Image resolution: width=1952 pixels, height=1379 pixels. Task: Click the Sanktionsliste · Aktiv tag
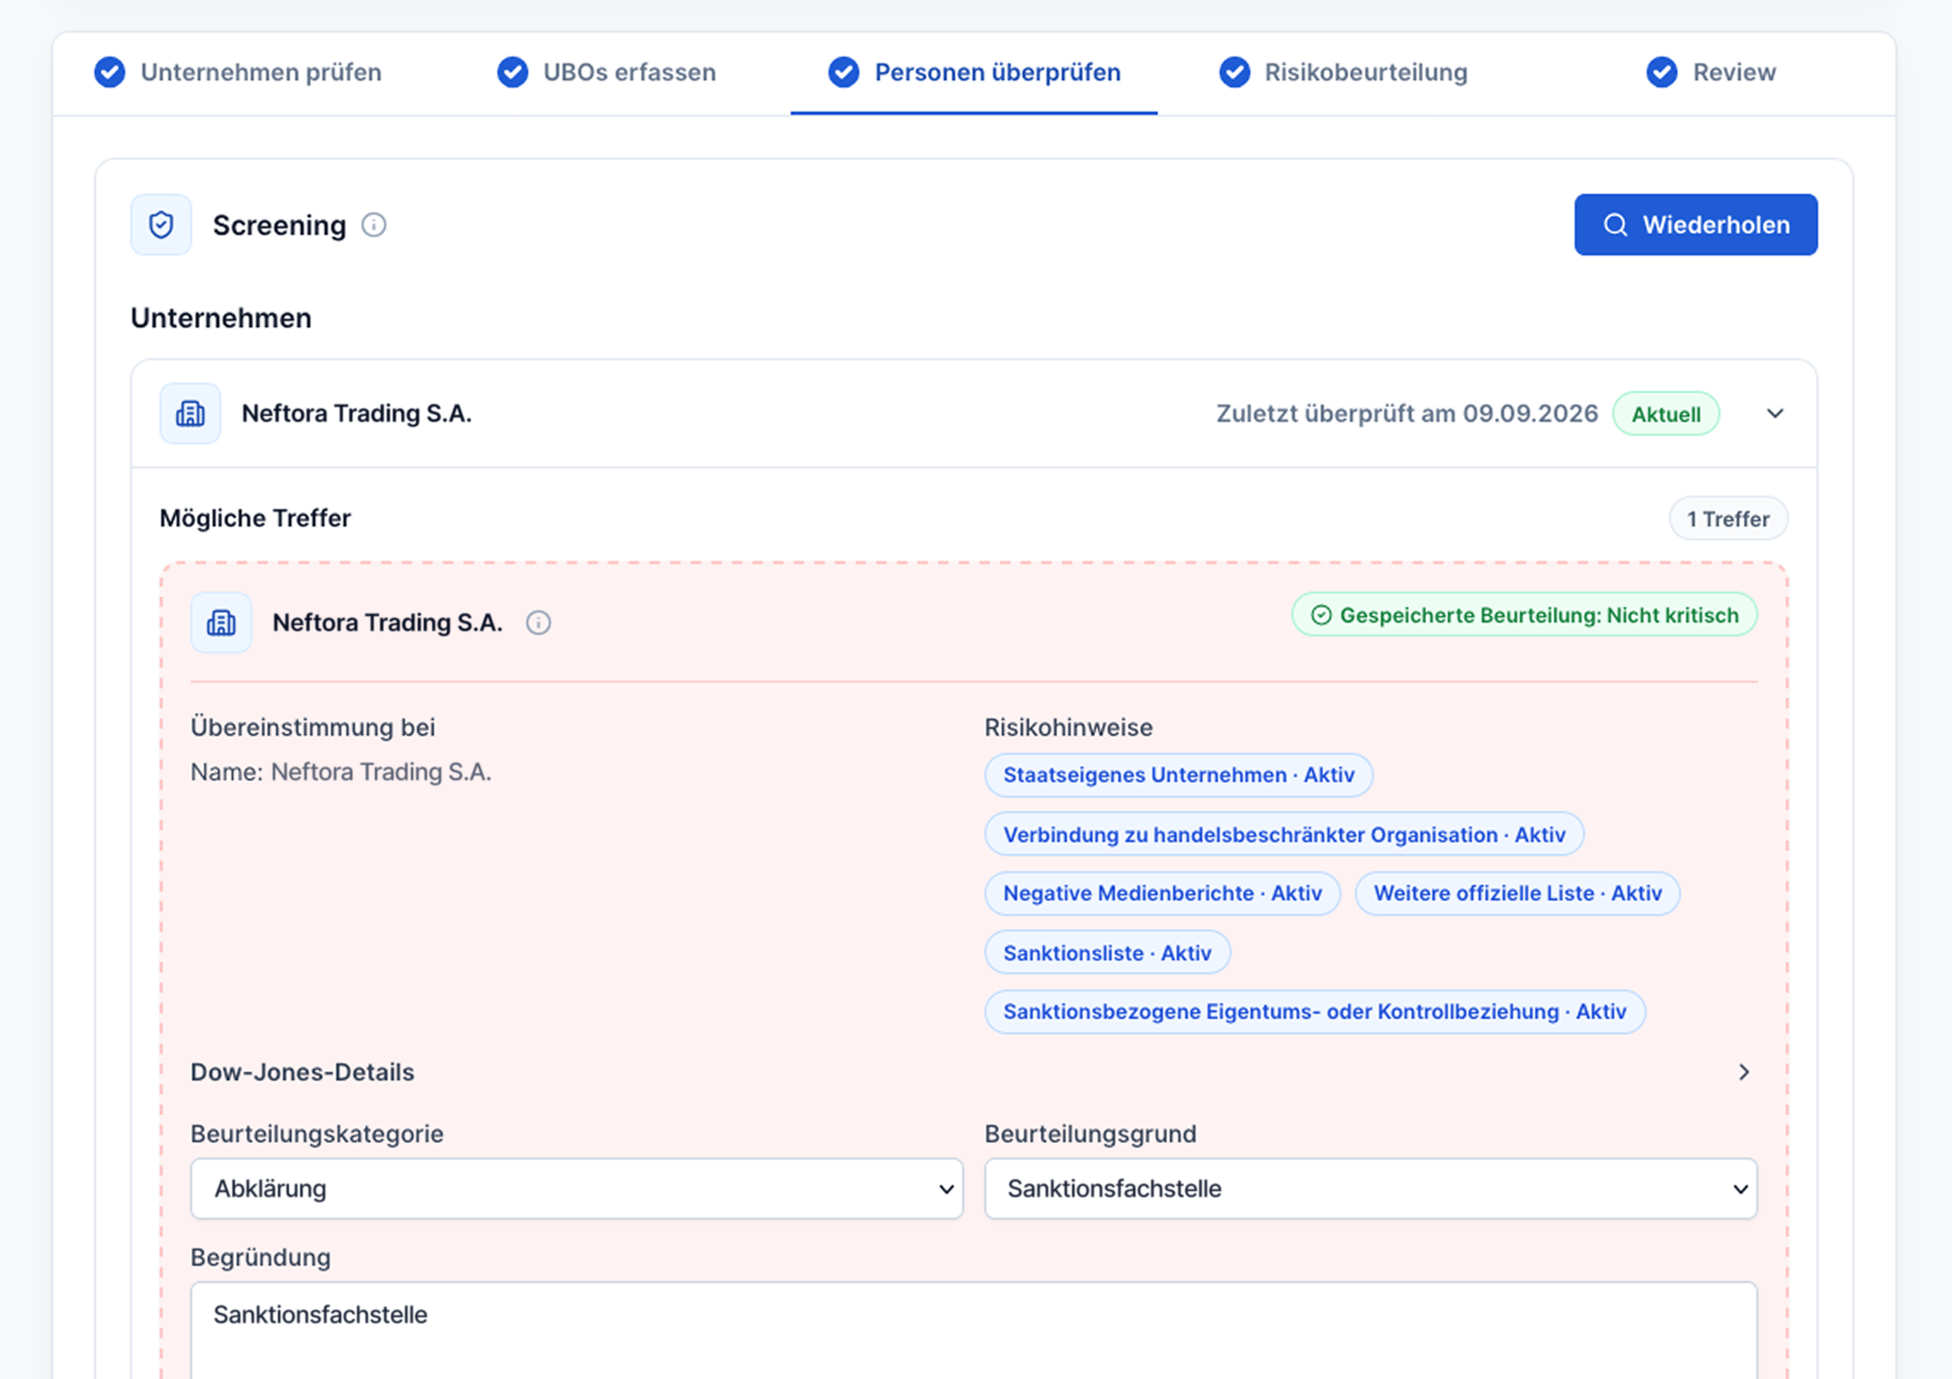point(1107,953)
